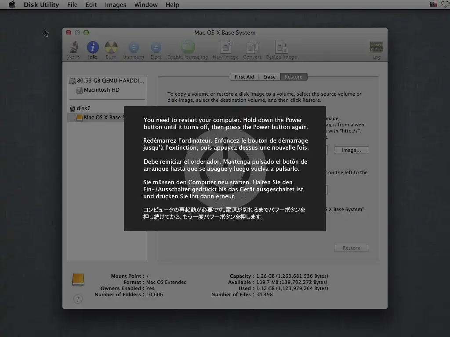Click the Verify microscope toolbar icon
This screenshot has width=450, height=337.
(x=74, y=47)
